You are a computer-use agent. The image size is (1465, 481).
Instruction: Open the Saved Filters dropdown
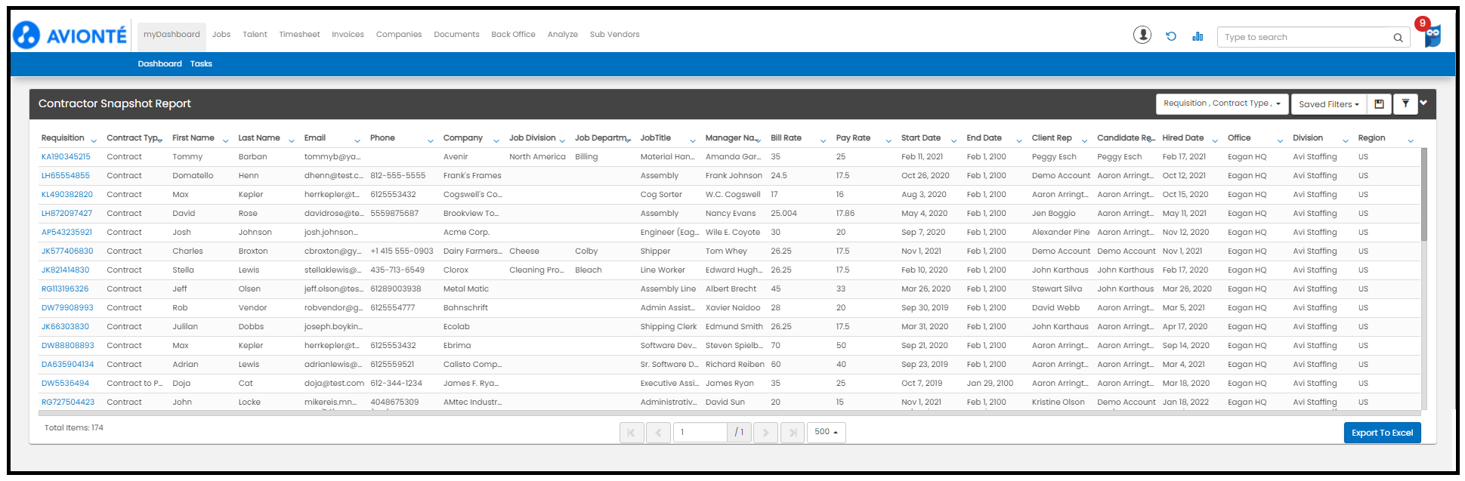(1328, 104)
